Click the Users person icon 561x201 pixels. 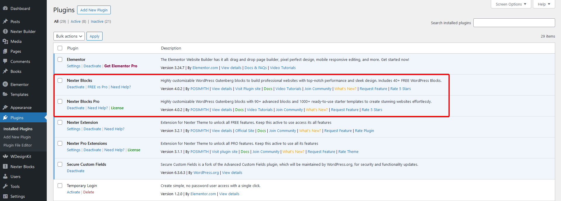[x=5, y=177]
